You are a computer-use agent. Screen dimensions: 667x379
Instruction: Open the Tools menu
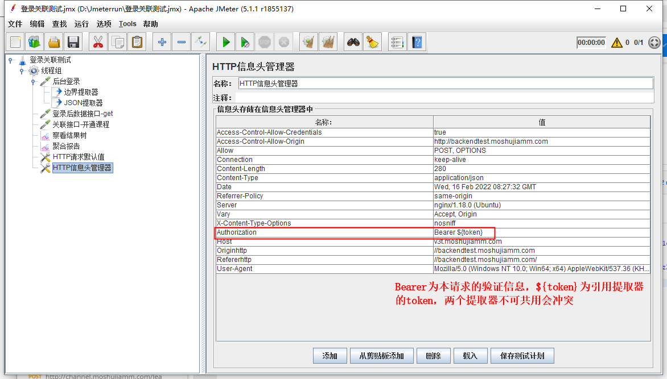(x=127, y=24)
